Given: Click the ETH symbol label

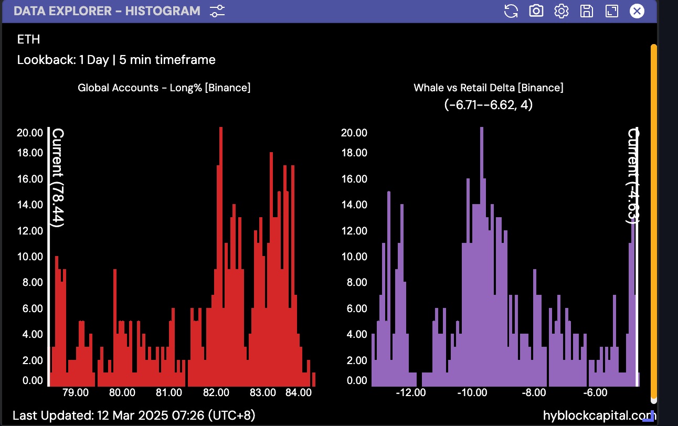Looking at the screenshot, I should click(x=28, y=39).
